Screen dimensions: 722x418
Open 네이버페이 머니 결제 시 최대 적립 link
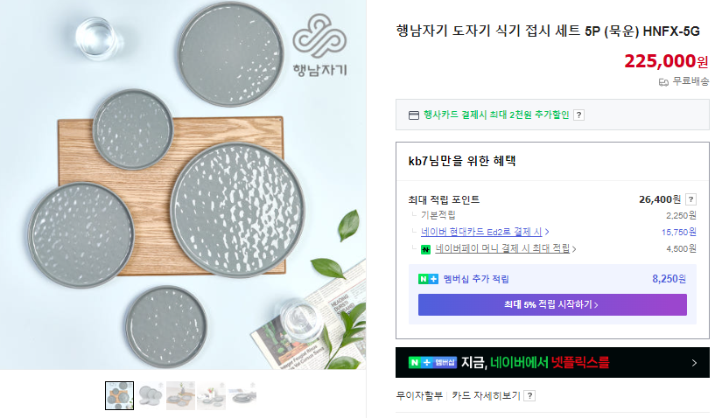(x=502, y=248)
